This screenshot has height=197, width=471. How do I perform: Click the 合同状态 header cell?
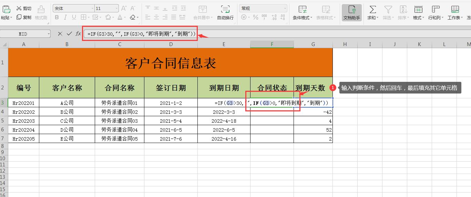tap(272, 88)
